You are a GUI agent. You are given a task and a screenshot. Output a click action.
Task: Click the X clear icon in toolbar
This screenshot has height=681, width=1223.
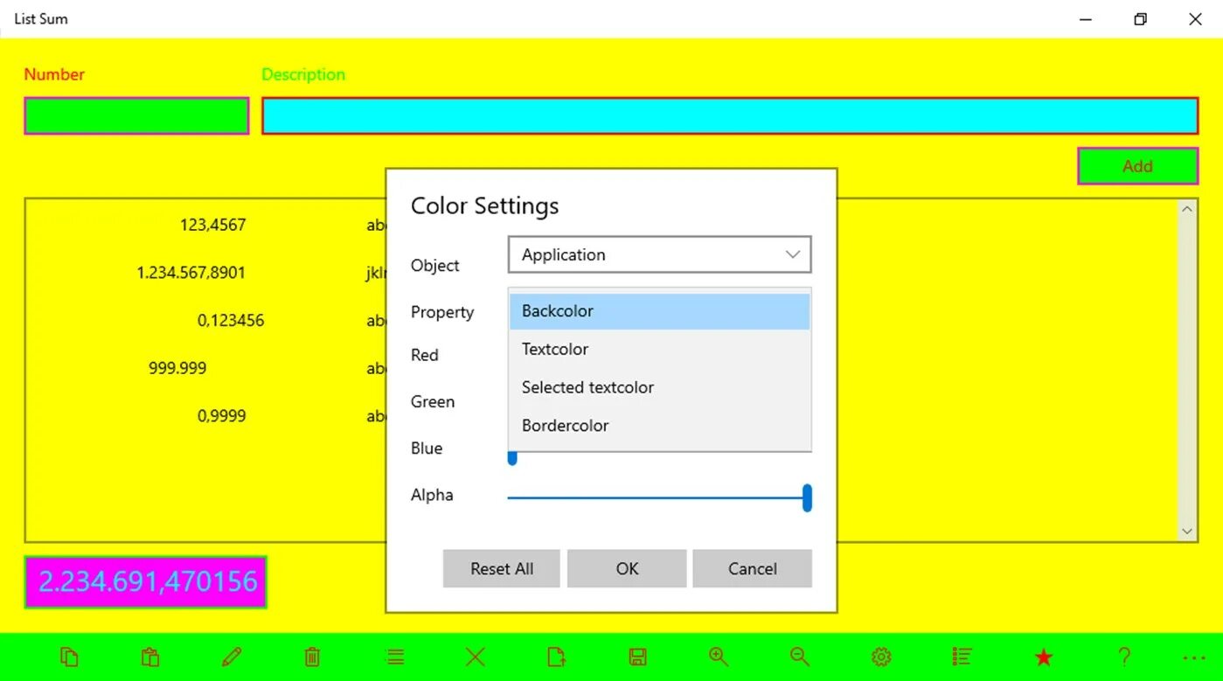click(x=476, y=657)
